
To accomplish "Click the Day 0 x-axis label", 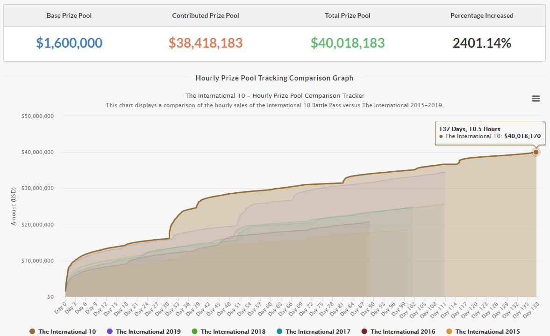I will coord(60,307).
